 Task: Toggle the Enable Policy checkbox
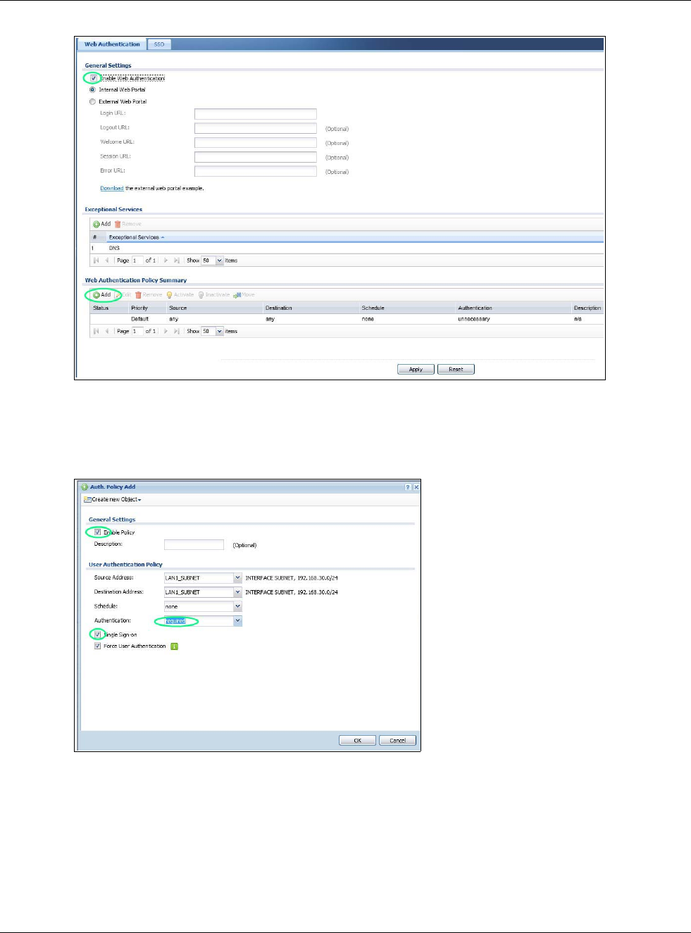pyautogui.click(x=98, y=532)
